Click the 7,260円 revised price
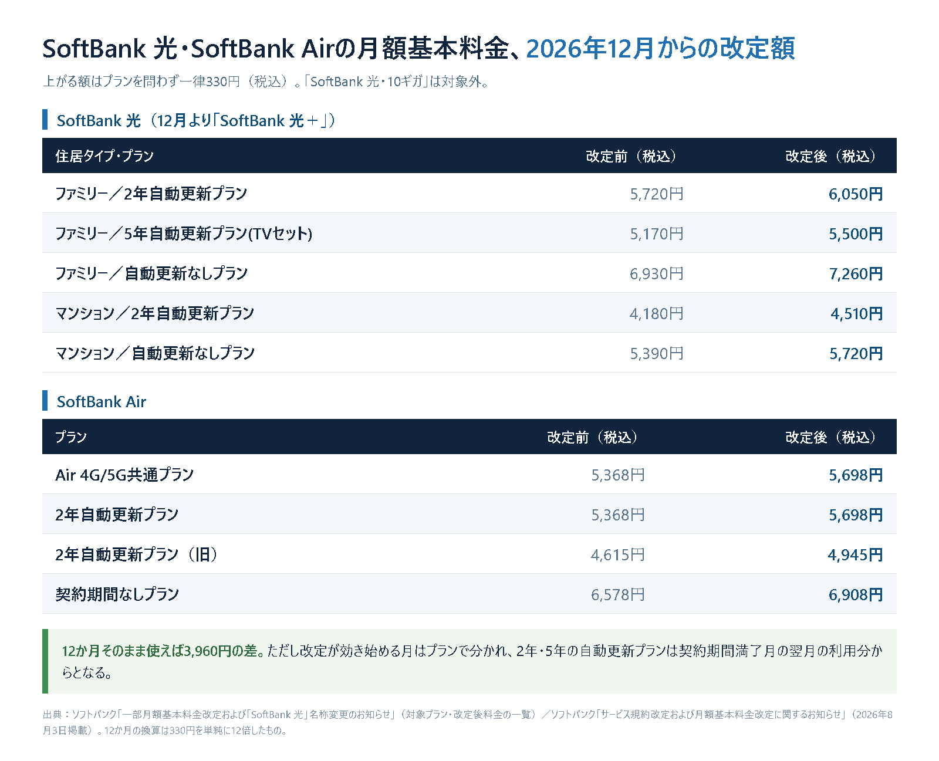 coord(856,274)
